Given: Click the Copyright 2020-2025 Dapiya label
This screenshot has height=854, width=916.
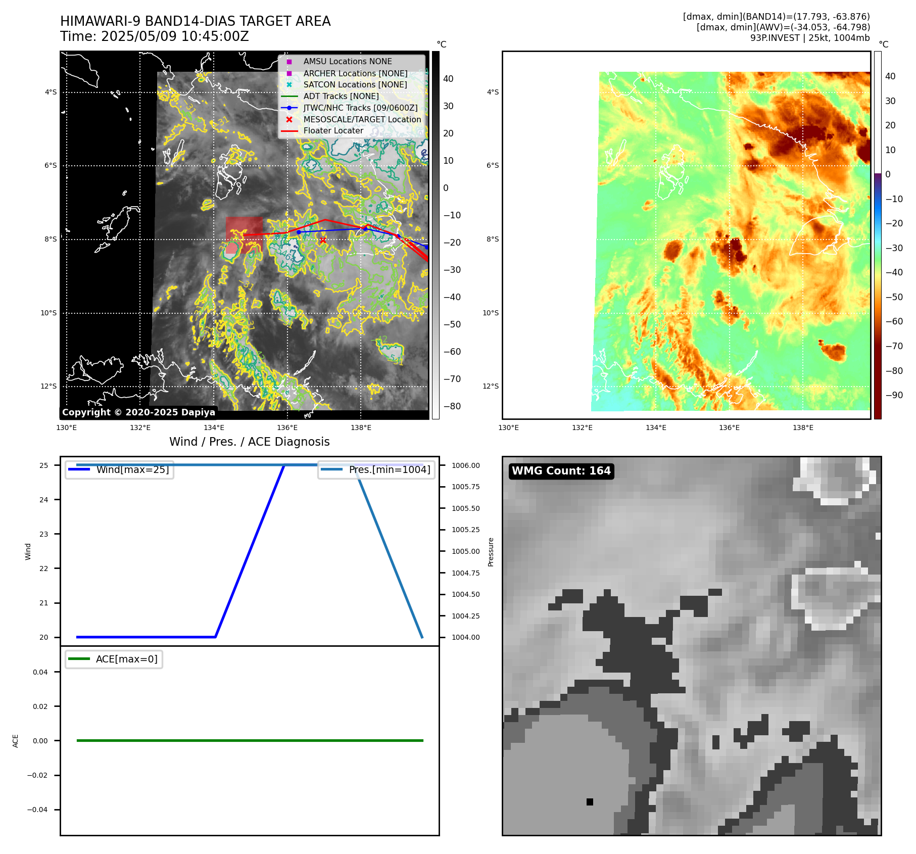Looking at the screenshot, I should coord(139,412).
